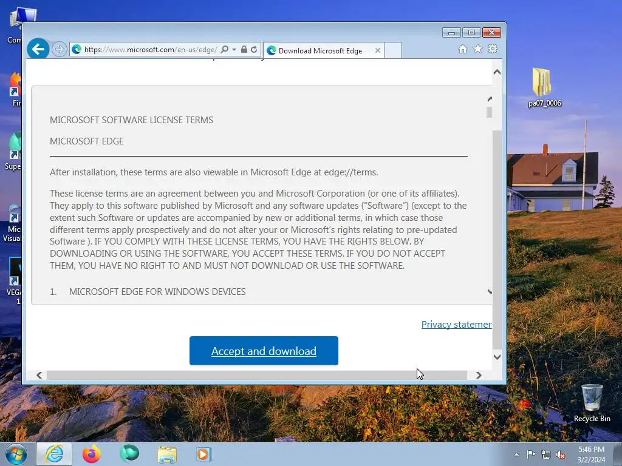The image size is (622, 466).
Task: Click the license box scroll up arrow
Action: pyautogui.click(x=490, y=99)
